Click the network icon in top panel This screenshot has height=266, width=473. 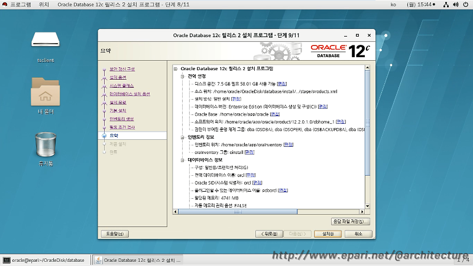point(446,5)
